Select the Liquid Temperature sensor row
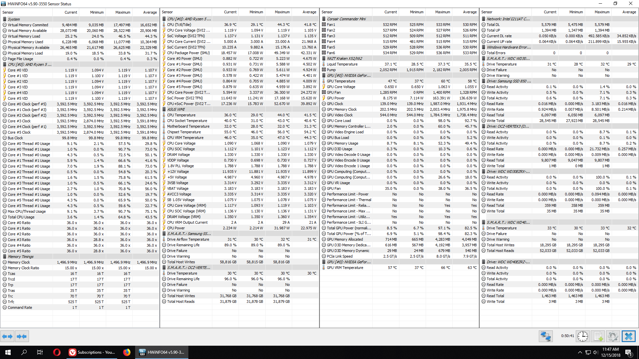 point(342,64)
